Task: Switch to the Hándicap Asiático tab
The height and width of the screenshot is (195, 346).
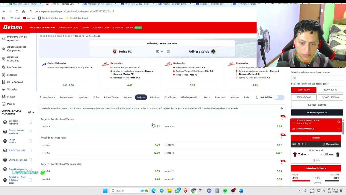Action: click(190, 97)
